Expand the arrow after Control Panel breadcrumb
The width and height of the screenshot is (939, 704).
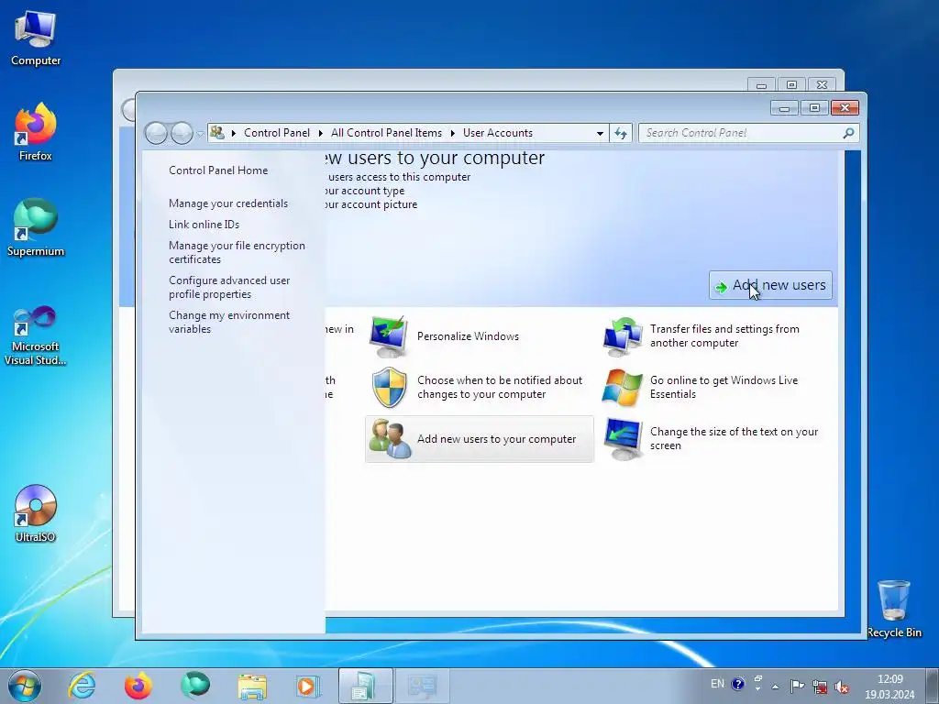320,133
